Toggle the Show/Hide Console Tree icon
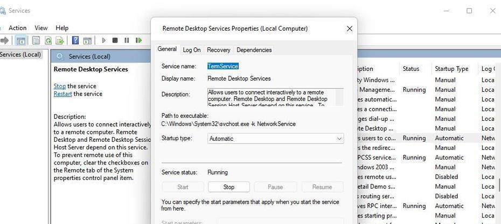This screenshot has height=224, width=501. point(21,40)
